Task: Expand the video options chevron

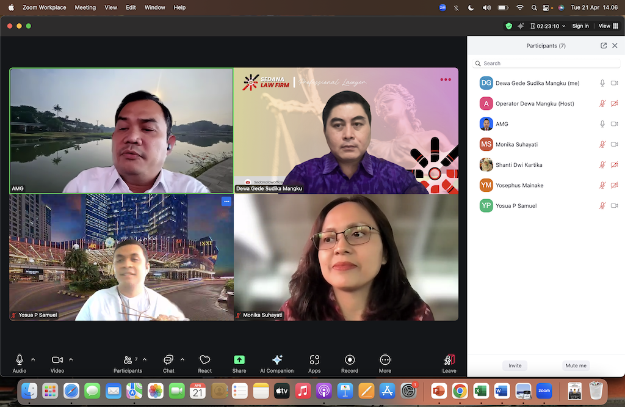Action: (x=71, y=359)
